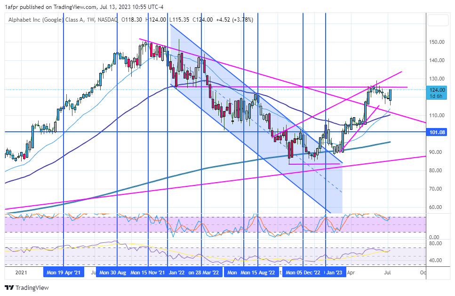Select the Mon 15 Nov '21 date label
This screenshot has height=296, width=455.
(147, 272)
